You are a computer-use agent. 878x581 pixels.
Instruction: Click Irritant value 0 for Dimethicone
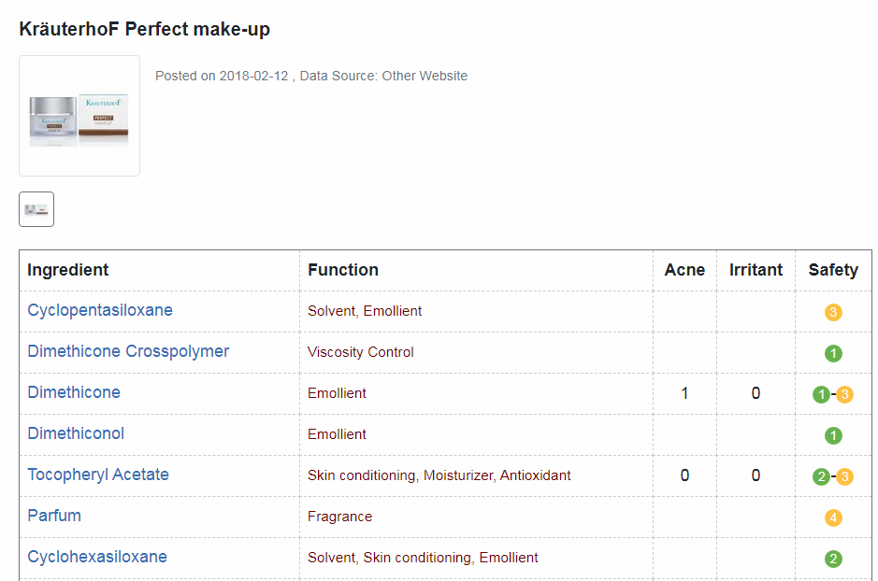756,393
